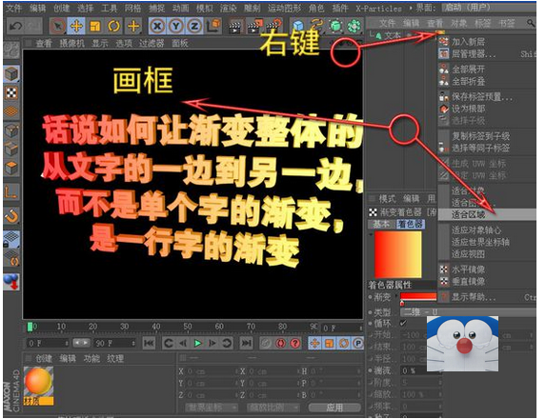Activate the Scale tool in top toolbar
546x419 pixels.
click(94, 27)
